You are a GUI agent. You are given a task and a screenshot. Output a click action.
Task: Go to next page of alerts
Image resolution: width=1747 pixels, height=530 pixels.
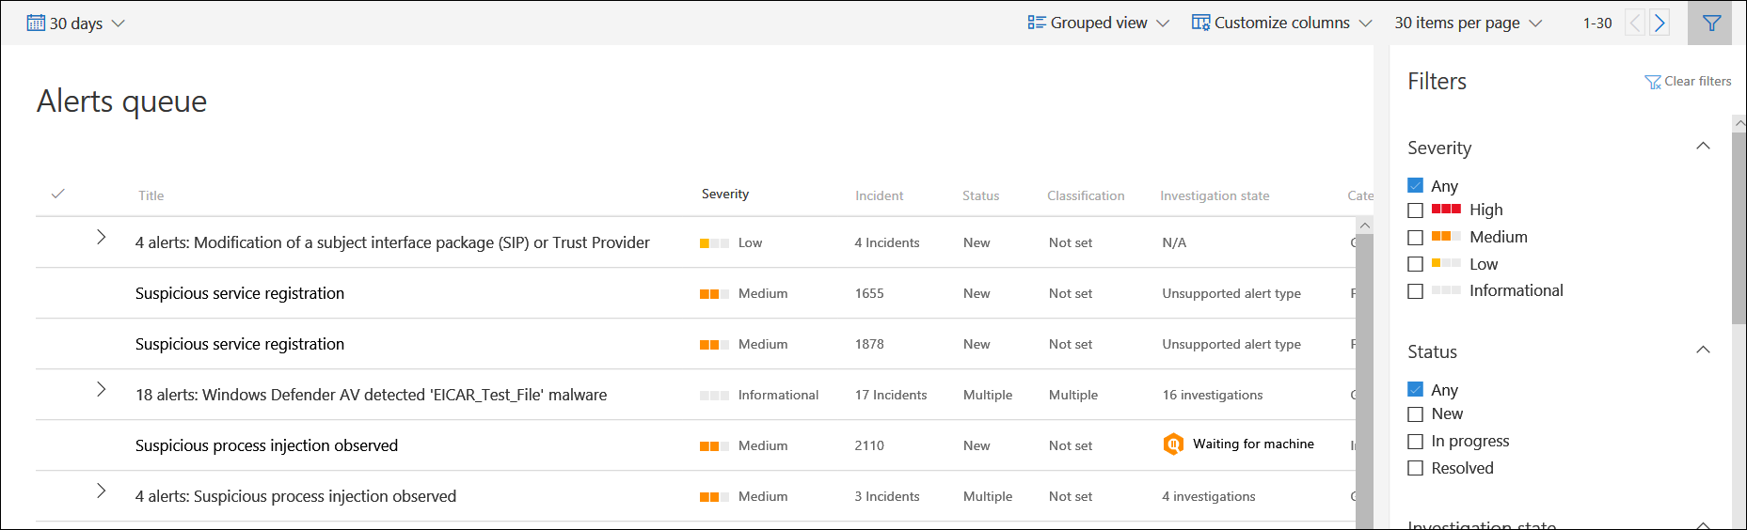[1660, 23]
